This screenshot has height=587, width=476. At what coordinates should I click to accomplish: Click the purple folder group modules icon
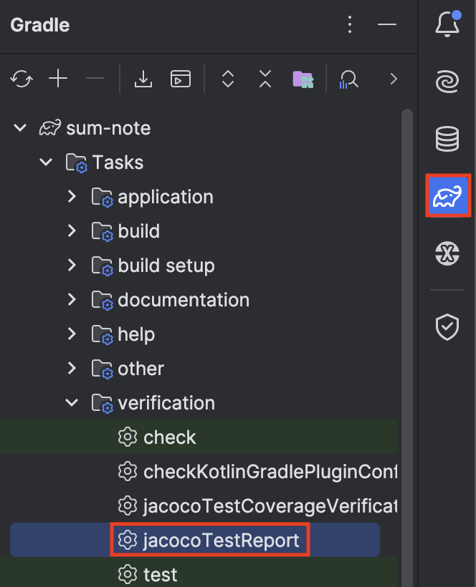[303, 79]
